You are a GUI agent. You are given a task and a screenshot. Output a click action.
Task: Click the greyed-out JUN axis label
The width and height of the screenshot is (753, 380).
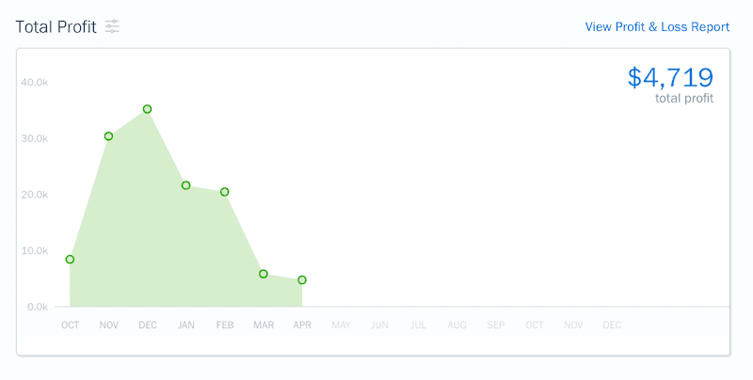click(x=379, y=325)
